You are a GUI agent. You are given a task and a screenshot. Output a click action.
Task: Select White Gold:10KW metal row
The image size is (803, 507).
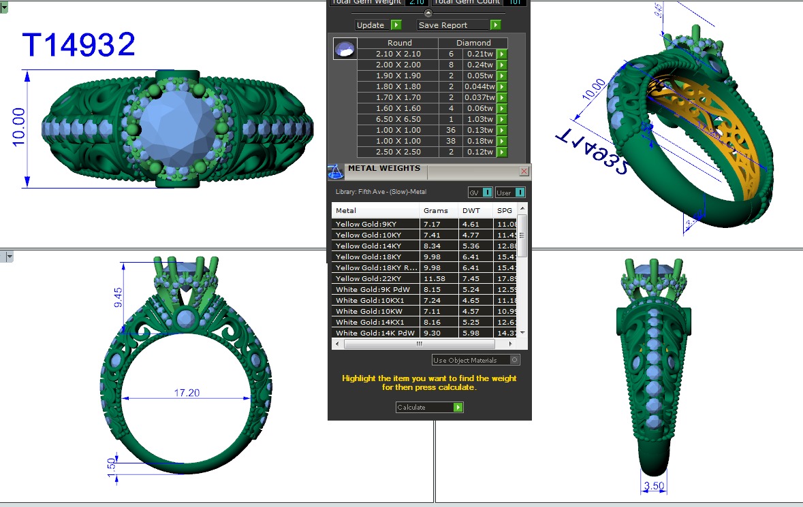[x=375, y=311]
